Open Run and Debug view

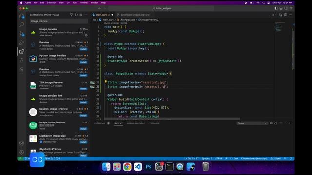[22, 42]
